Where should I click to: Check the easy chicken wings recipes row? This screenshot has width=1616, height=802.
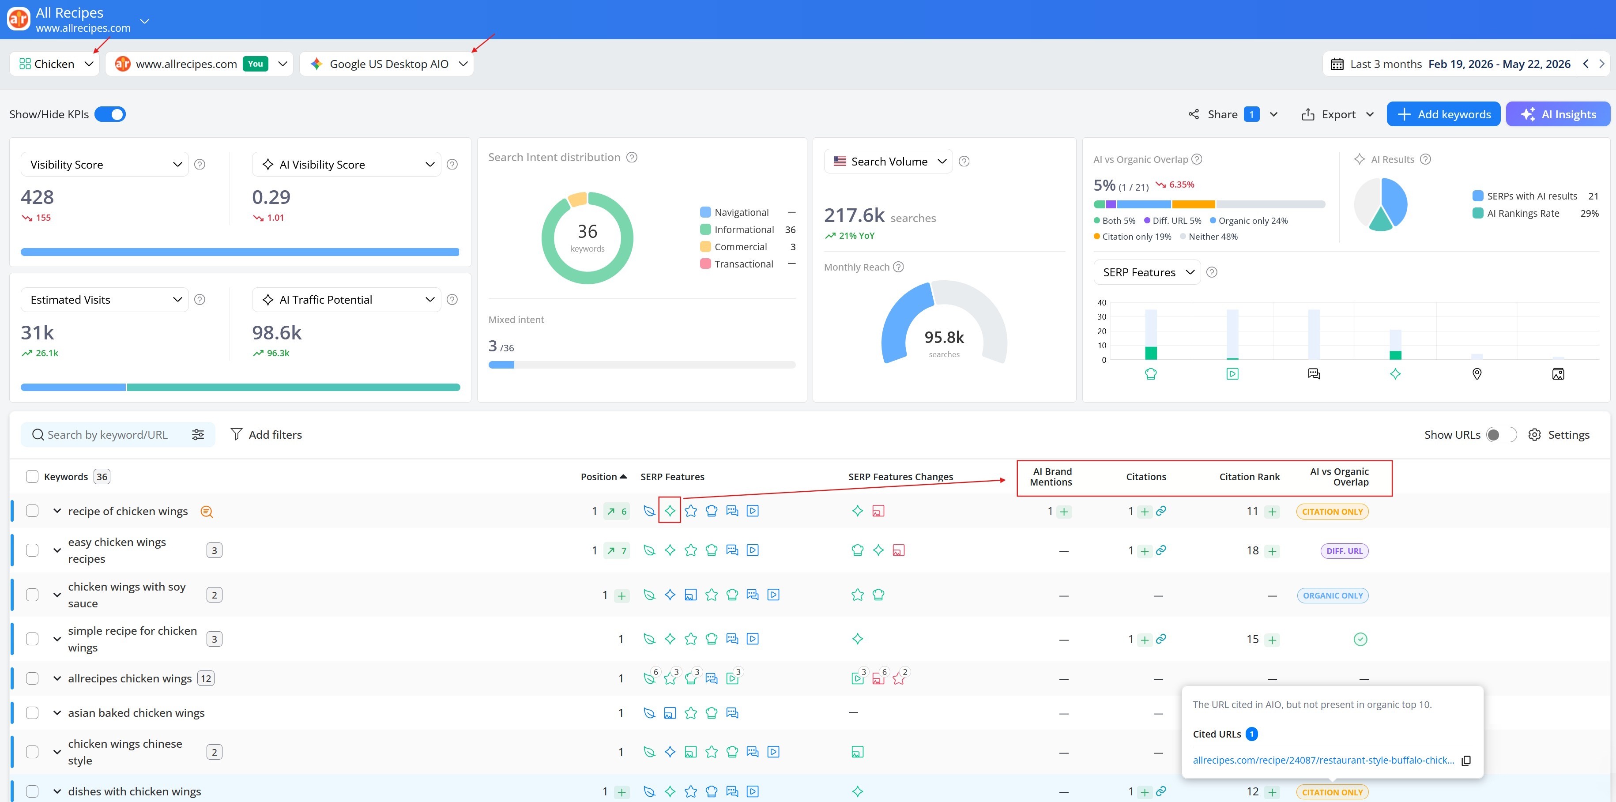coord(32,550)
